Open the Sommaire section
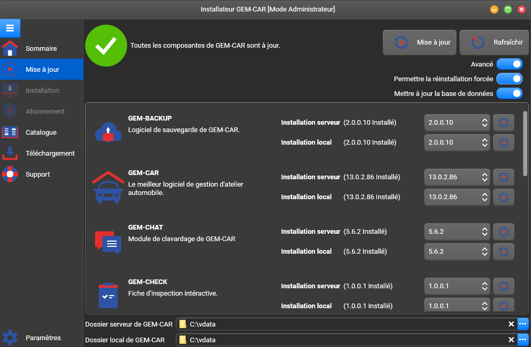 point(41,48)
